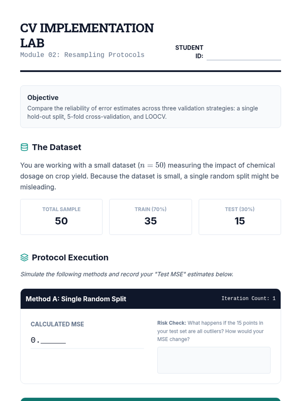Click the Objective heading
This screenshot has height=401, width=301.
click(43, 97)
